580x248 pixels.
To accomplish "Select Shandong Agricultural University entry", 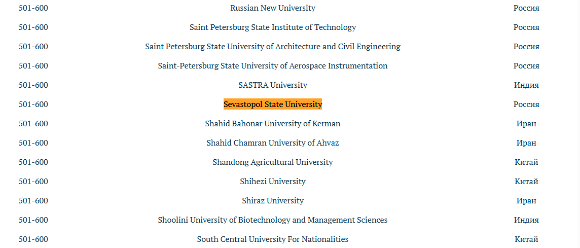I will [273, 162].
